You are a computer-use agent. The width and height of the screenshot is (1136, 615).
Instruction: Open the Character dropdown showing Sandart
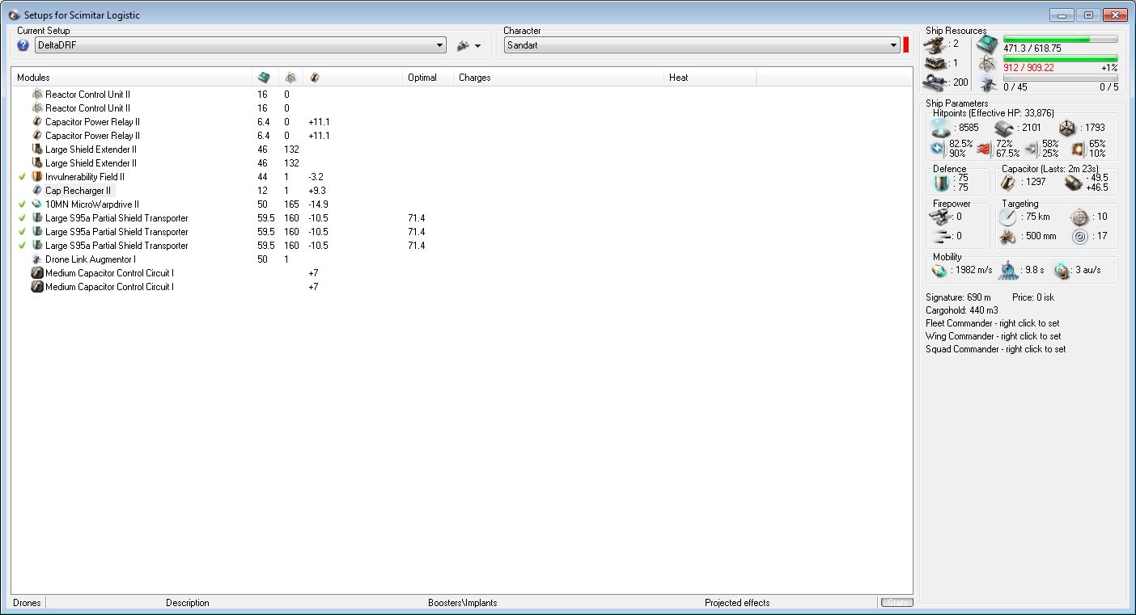(x=702, y=45)
